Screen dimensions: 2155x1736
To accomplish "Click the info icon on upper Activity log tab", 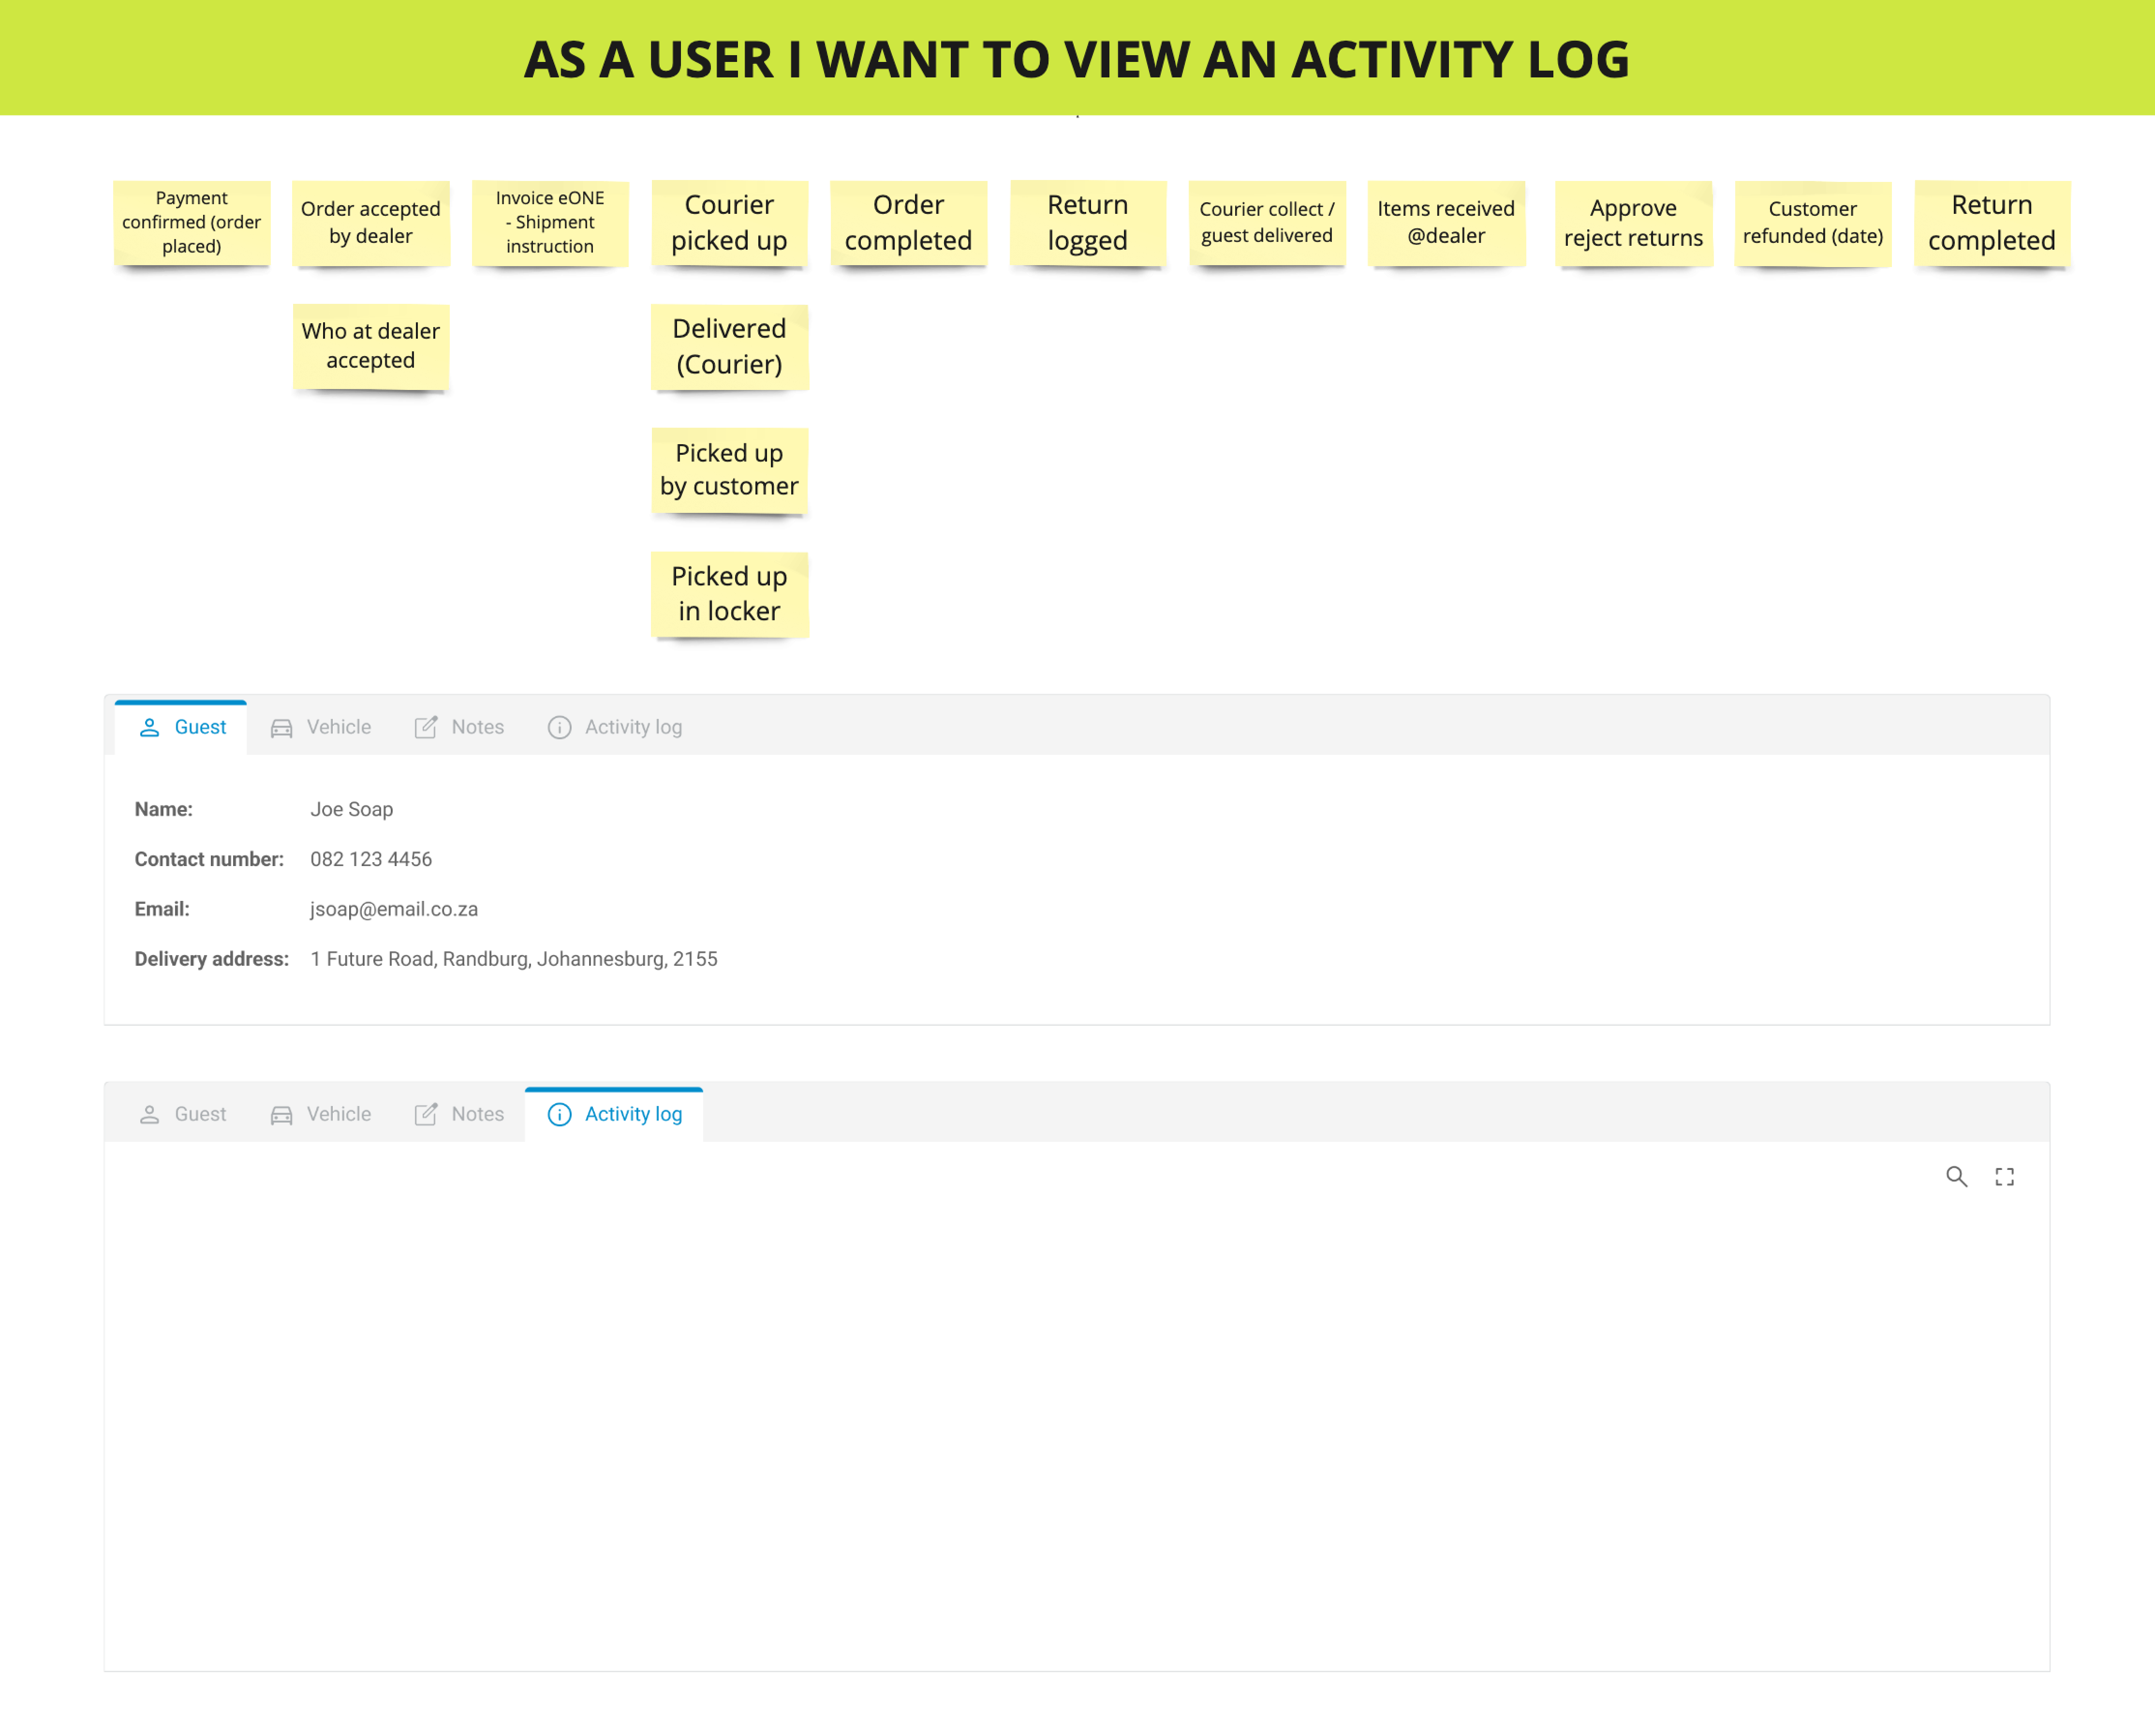I will pos(559,727).
